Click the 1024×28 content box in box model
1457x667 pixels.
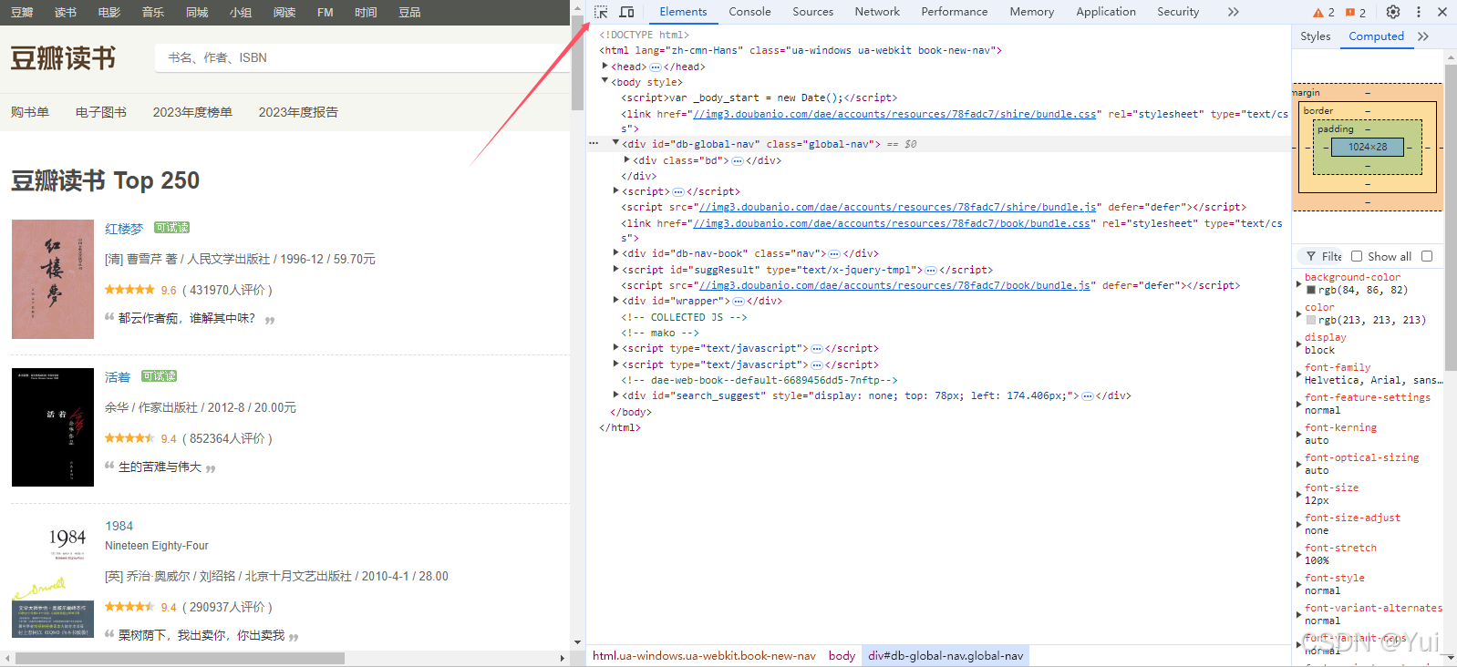tap(1368, 147)
